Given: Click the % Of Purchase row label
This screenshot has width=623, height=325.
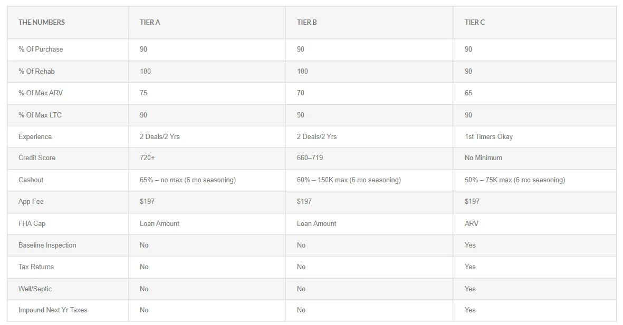Looking at the screenshot, I should [41, 50].
